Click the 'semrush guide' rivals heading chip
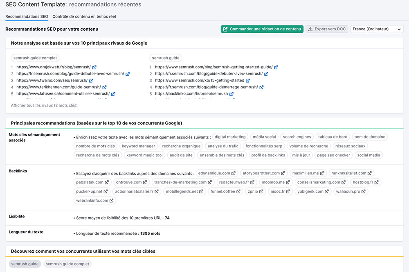Viewport: 409px width, 272px height. [166, 58]
